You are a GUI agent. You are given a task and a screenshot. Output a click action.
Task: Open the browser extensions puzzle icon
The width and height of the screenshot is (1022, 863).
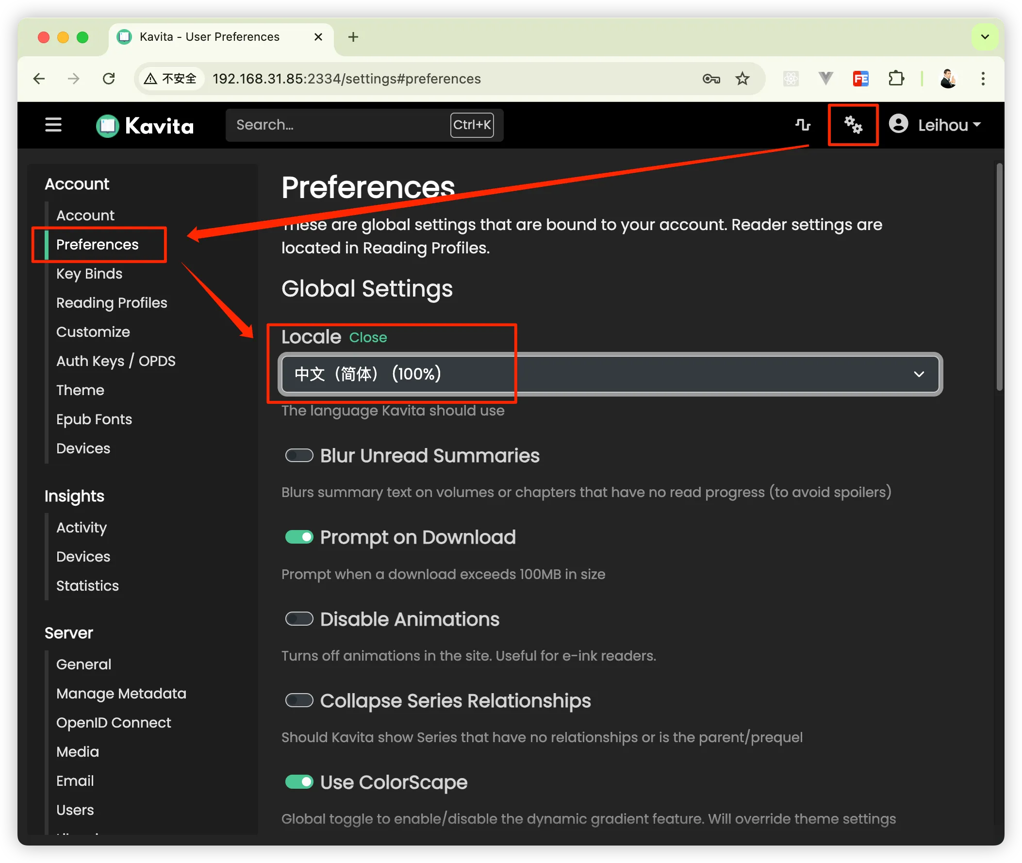click(x=896, y=79)
